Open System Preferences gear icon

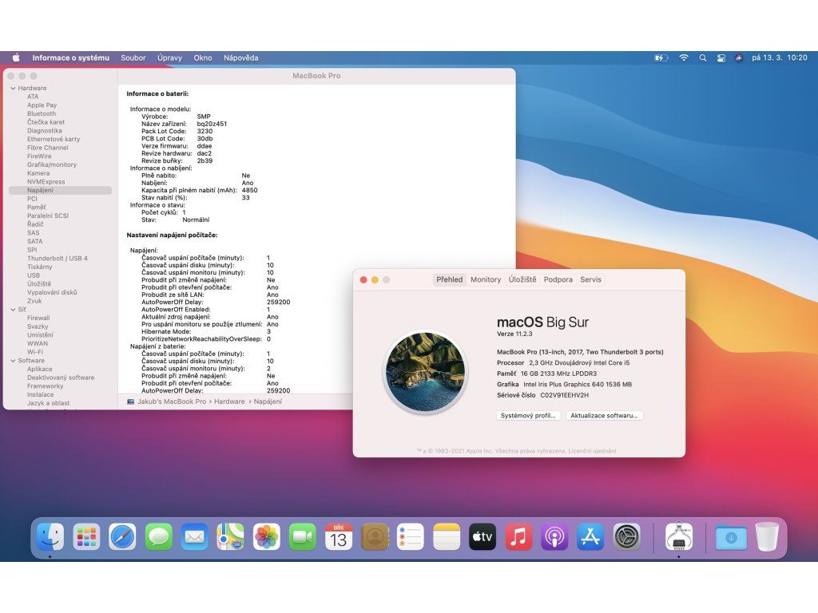pyautogui.click(x=626, y=537)
